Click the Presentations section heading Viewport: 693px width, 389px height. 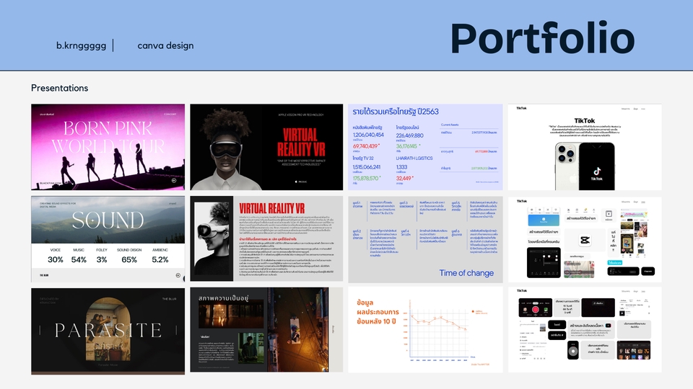pos(60,88)
